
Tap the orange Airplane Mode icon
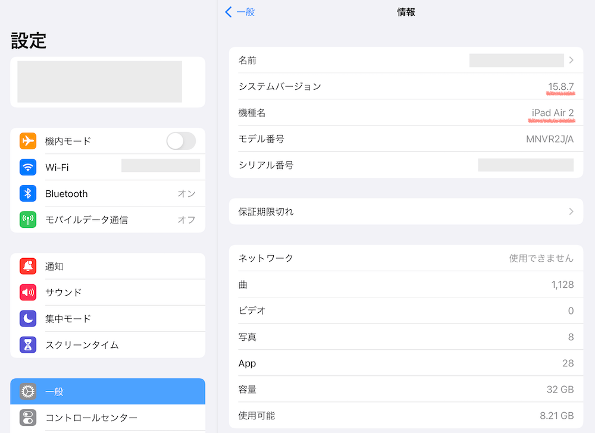point(28,141)
